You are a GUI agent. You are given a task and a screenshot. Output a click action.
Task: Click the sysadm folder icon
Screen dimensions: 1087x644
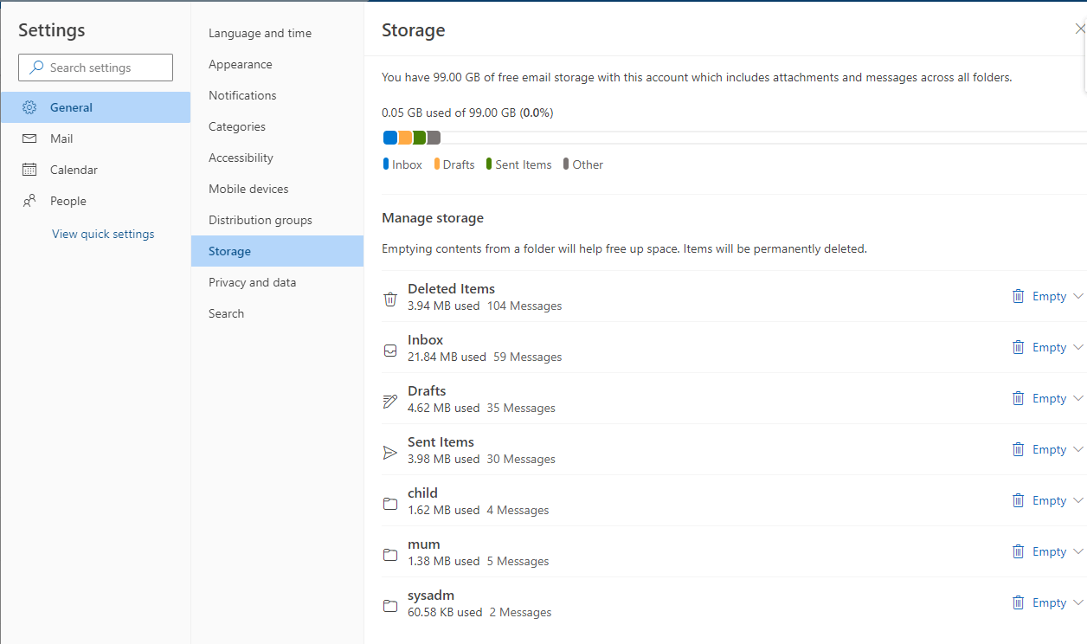point(390,605)
